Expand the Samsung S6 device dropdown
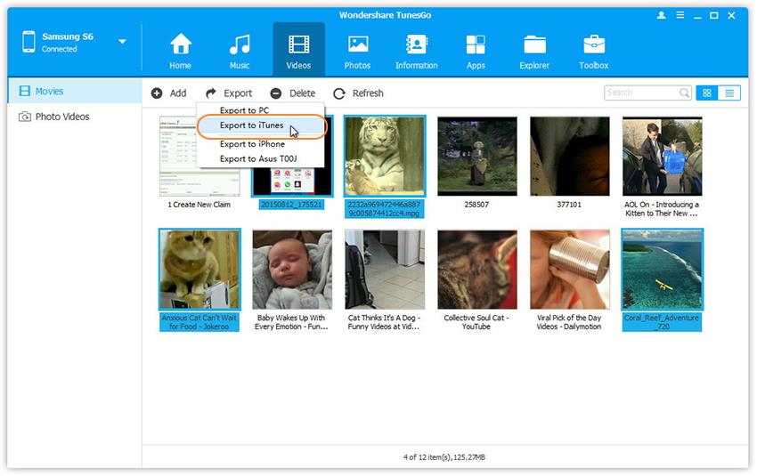 click(122, 42)
